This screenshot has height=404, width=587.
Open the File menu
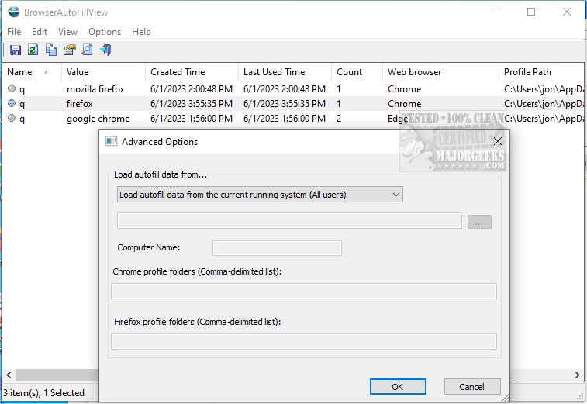14,32
